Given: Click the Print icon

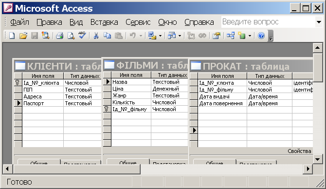Looking at the screenshot, I should pos(59,36).
